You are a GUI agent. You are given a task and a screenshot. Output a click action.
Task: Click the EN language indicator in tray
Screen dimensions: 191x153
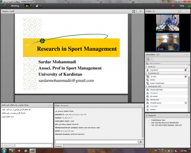pyautogui.click(x=156, y=151)
